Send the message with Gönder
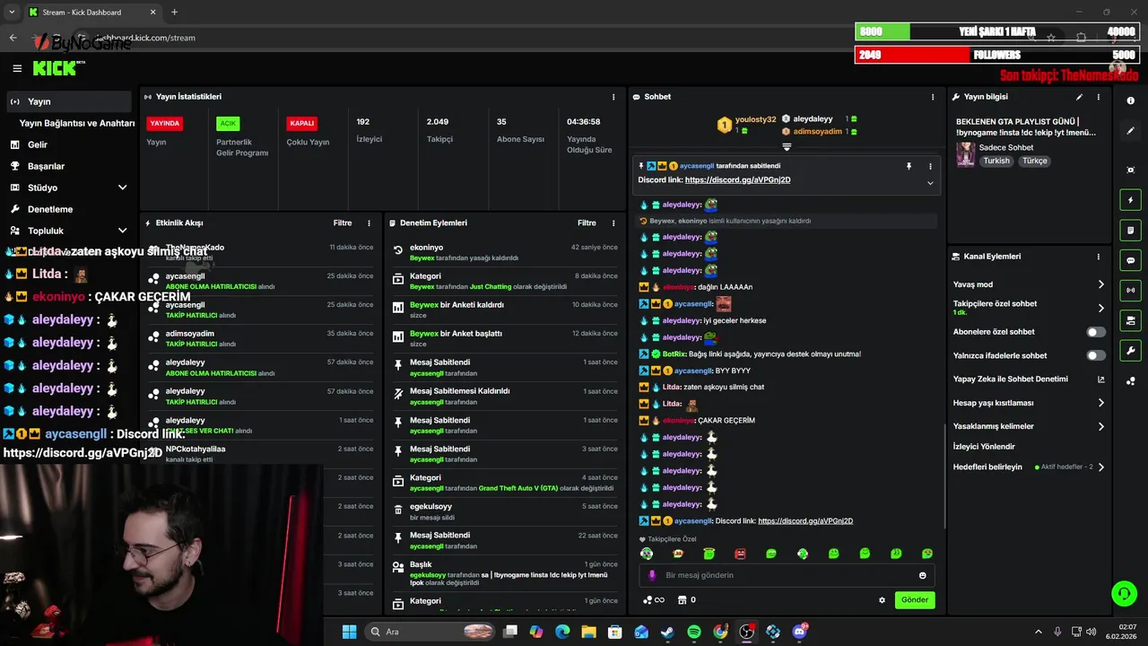This screenshot has height=646, width=1148. 915,599
